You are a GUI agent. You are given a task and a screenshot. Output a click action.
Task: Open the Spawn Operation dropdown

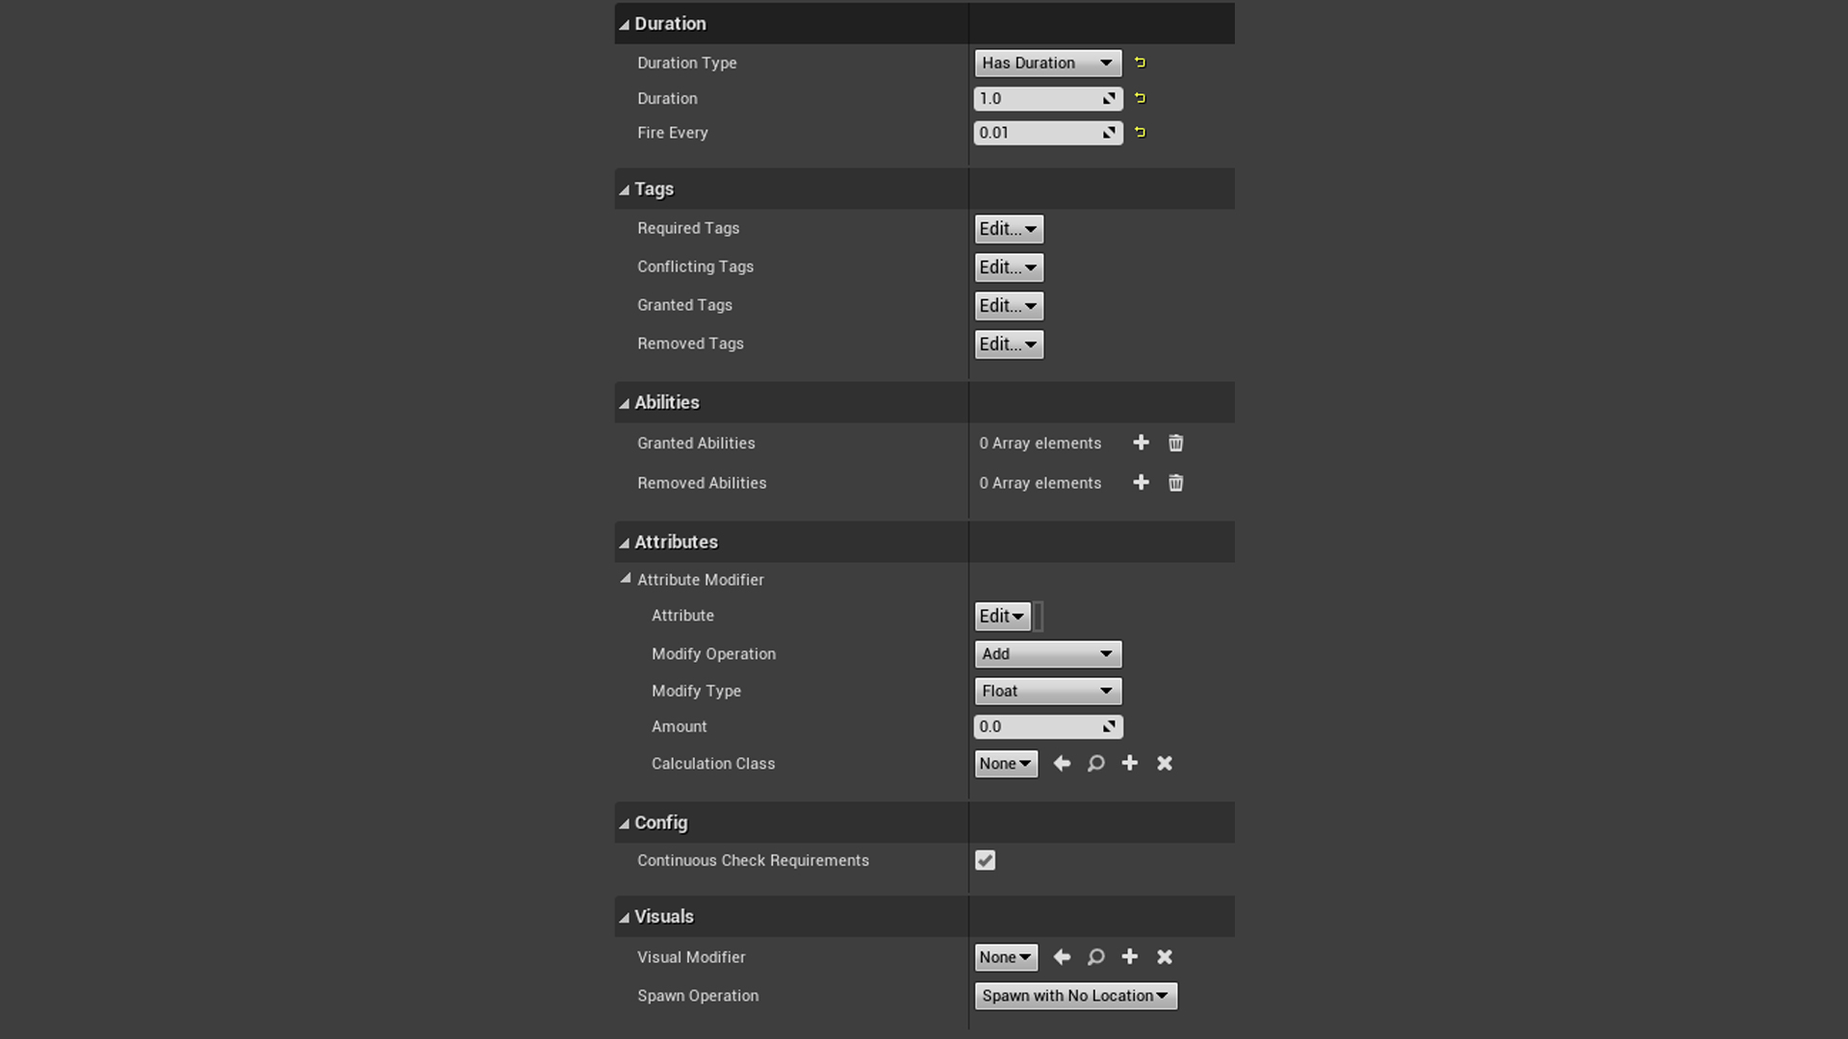(1075, 996)
